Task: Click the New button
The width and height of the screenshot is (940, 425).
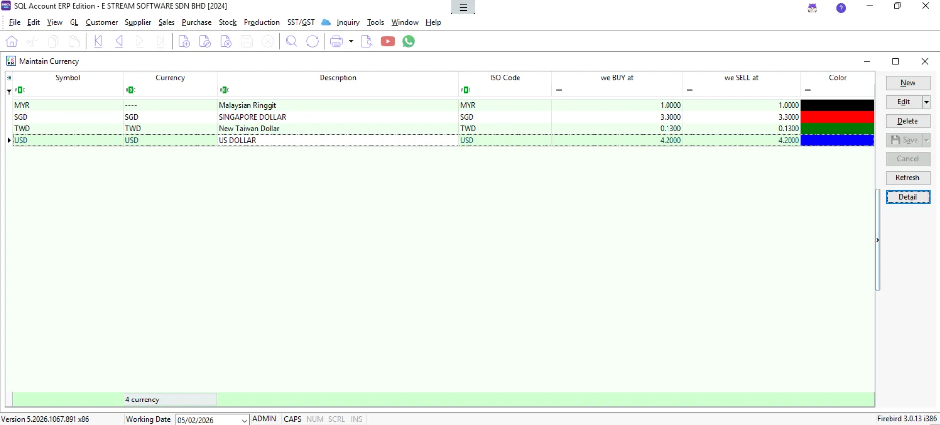Action: pos(908,83)
